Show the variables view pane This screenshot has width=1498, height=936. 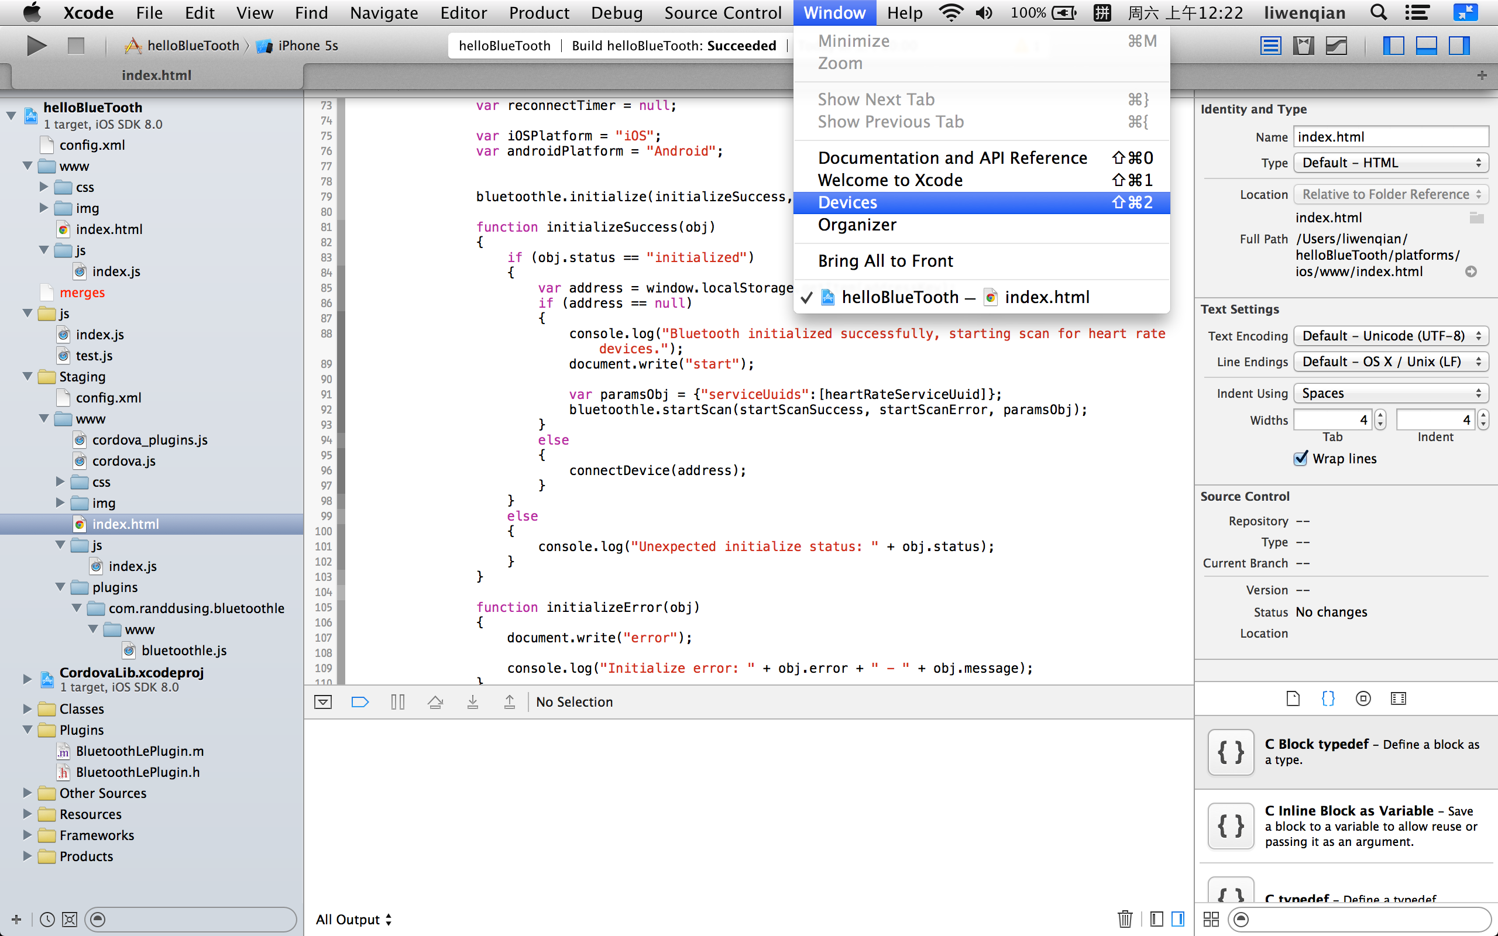point(1156,918)
